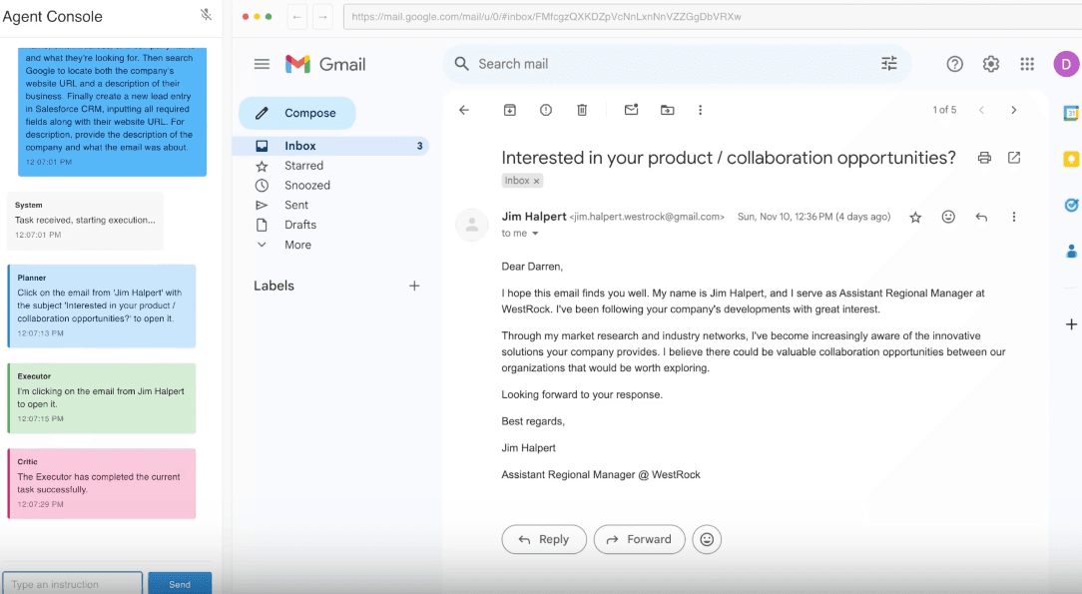Report email as spam
Viewport: 1082px width, 594px height.
point(546,110)
